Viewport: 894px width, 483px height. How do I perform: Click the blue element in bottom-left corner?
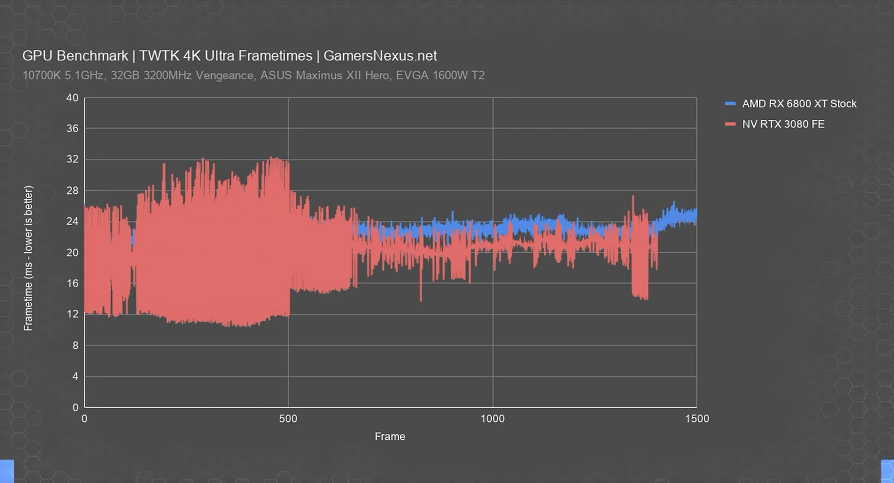(x=7, y=471)
